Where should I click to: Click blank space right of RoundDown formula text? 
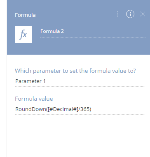tap(118, 109)
